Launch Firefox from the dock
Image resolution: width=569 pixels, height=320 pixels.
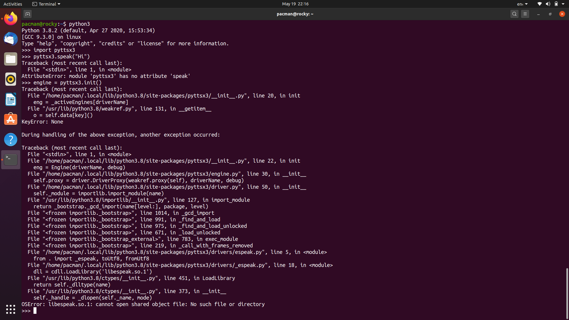pyautogui.click(x=10, y=18)
